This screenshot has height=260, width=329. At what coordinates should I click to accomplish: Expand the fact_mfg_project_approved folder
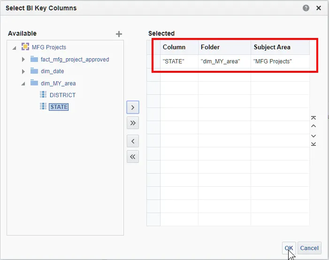point(23,60)
